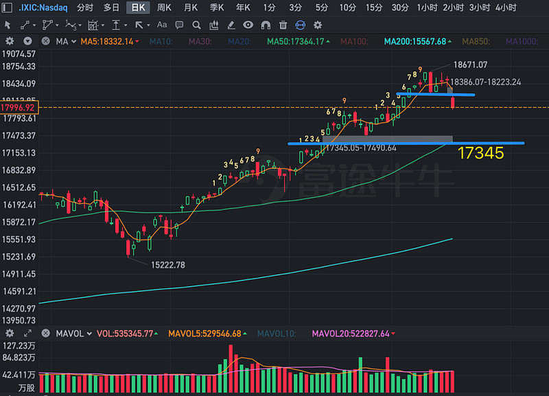Select the 5分 five-minute interval
The image size is (549, 396).
click(321, 8)
